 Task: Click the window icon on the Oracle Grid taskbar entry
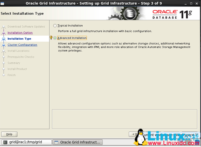pos(56,142)
